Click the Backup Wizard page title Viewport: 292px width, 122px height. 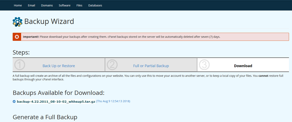(49, 21)
